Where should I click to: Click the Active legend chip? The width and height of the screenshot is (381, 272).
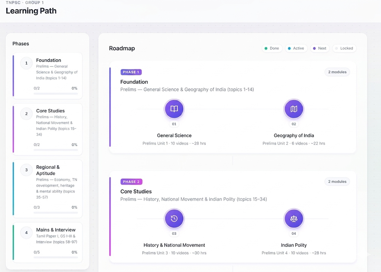click(x=296, y=48)
